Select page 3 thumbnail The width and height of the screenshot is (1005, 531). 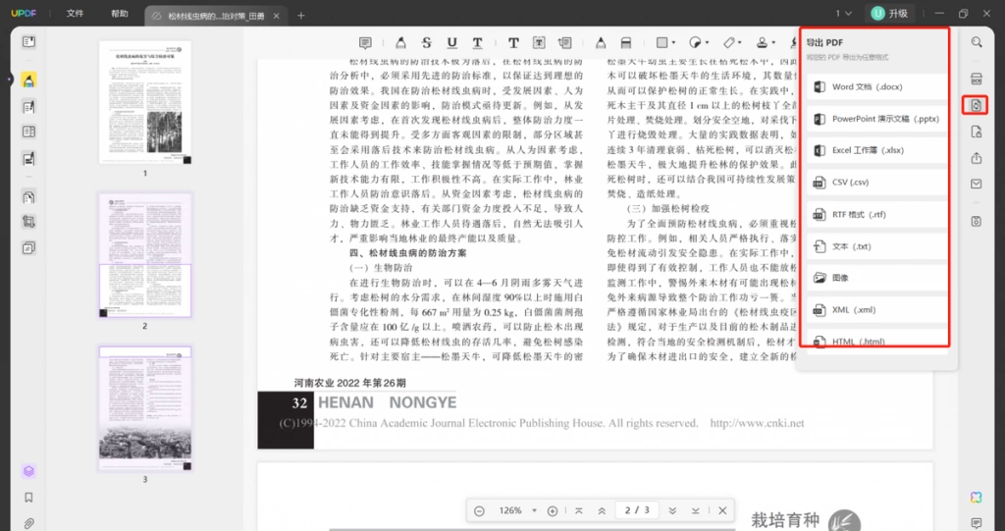(x=145, y=408)
